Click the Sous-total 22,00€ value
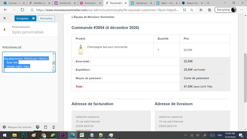 click(188, 61)
